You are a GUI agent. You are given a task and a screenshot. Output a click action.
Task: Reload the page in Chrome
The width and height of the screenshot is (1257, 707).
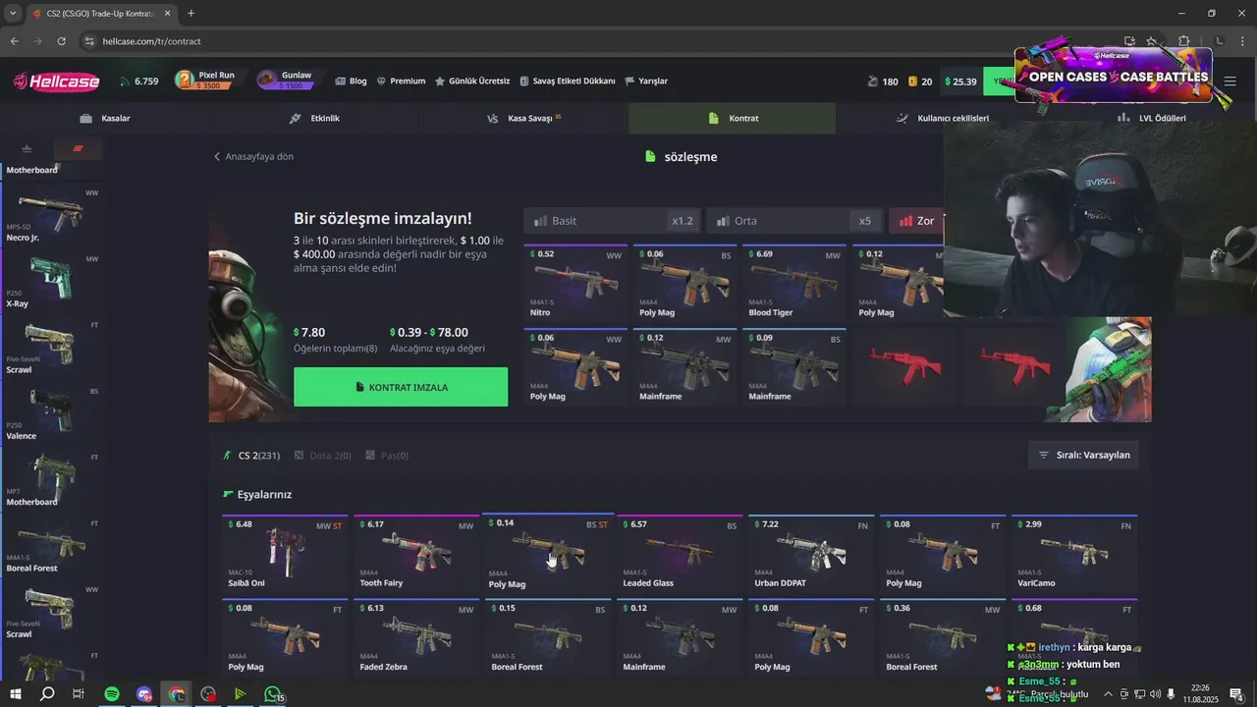pyautogui.click(x=61, y=41)
